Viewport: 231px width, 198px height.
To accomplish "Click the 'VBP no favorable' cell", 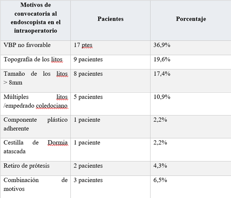I will pos(27,45).
